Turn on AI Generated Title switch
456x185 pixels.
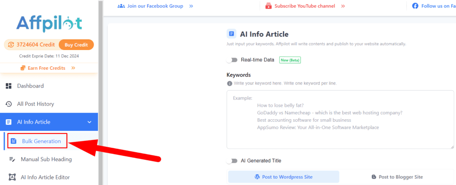232,161
